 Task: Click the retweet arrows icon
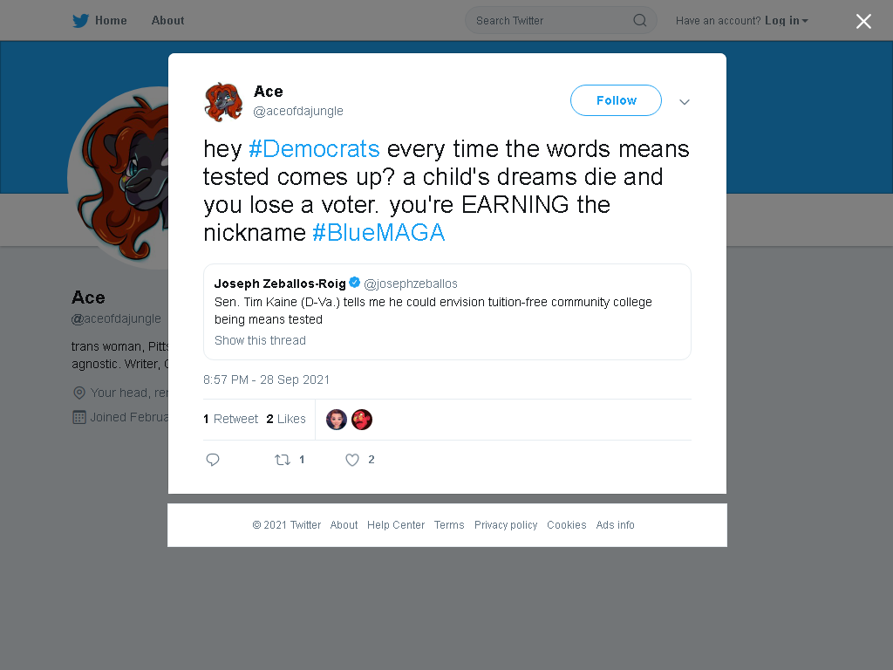point(283,459)
